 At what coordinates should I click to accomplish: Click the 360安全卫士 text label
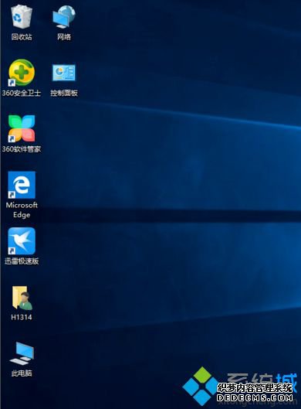click(22, 93)
